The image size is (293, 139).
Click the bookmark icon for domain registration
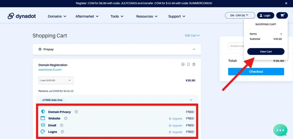(x=189, y=64)
